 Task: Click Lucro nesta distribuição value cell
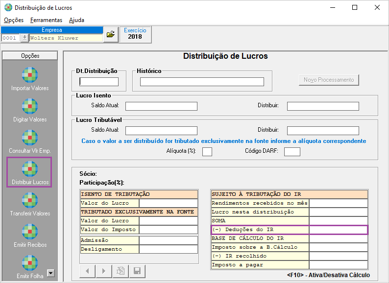tap(339, 212)
